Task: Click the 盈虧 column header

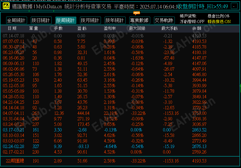Action: pos(82,28)
